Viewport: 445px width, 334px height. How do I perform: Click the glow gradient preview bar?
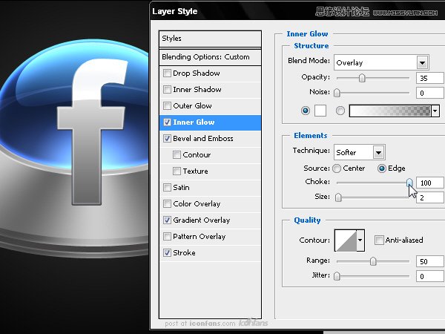point(390,111)
